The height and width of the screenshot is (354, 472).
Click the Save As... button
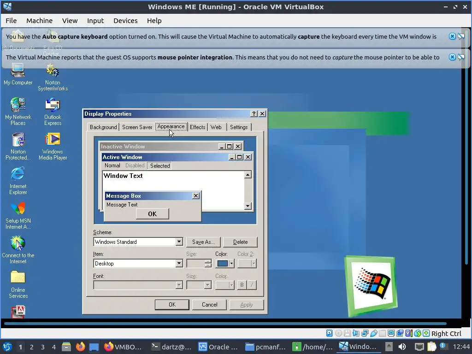point(203,242)
